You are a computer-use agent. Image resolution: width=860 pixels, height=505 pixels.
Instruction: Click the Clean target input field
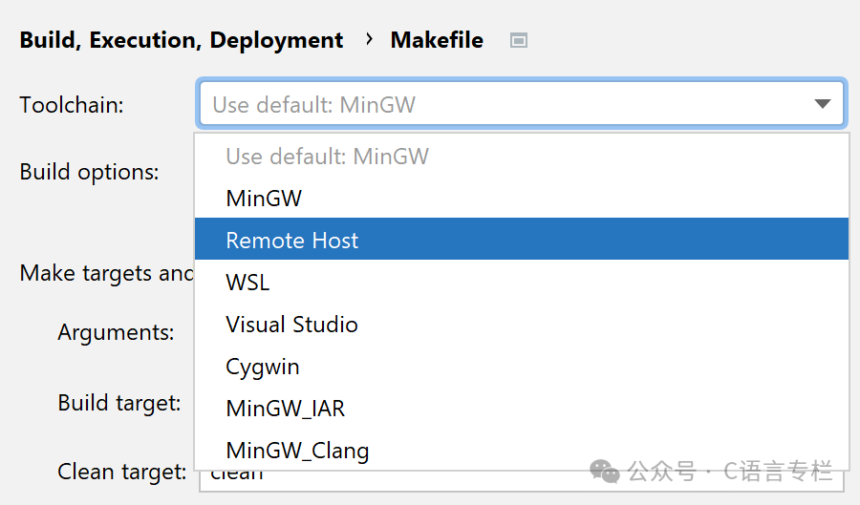click(x=521, y=480)
